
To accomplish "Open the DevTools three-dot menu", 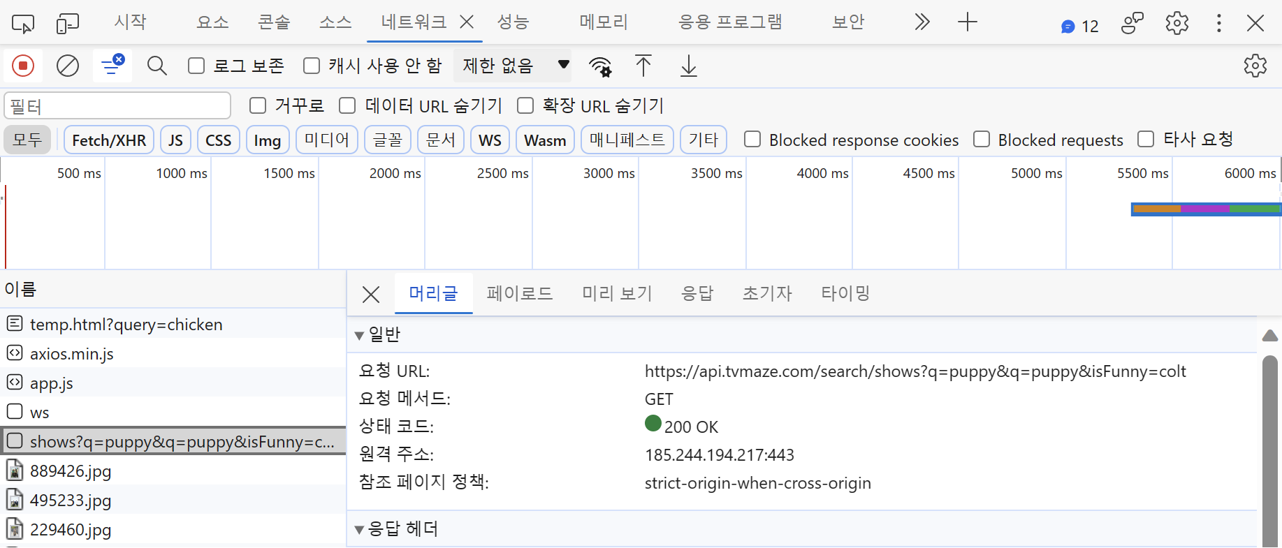I will tap(1219, 23).
